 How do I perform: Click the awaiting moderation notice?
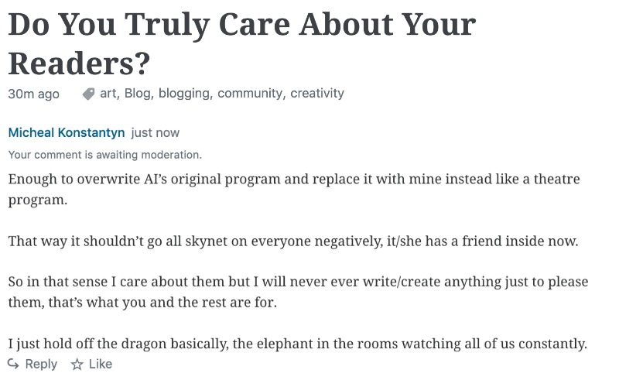pyautogui.click(x=105, y=155)
